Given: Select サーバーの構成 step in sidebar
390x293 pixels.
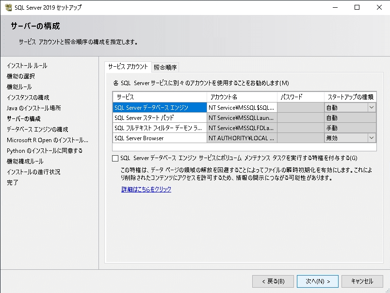Looking at the screenshot, I should [x=24, y=119].
